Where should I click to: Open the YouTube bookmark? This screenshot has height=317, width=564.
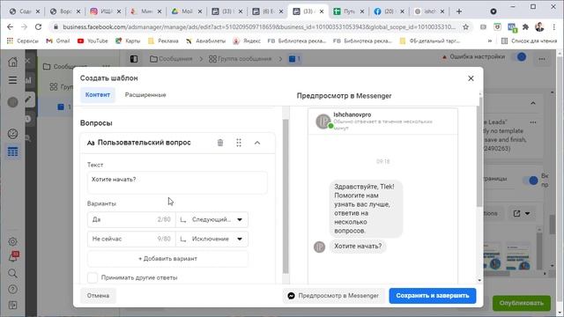pos(93,41)
